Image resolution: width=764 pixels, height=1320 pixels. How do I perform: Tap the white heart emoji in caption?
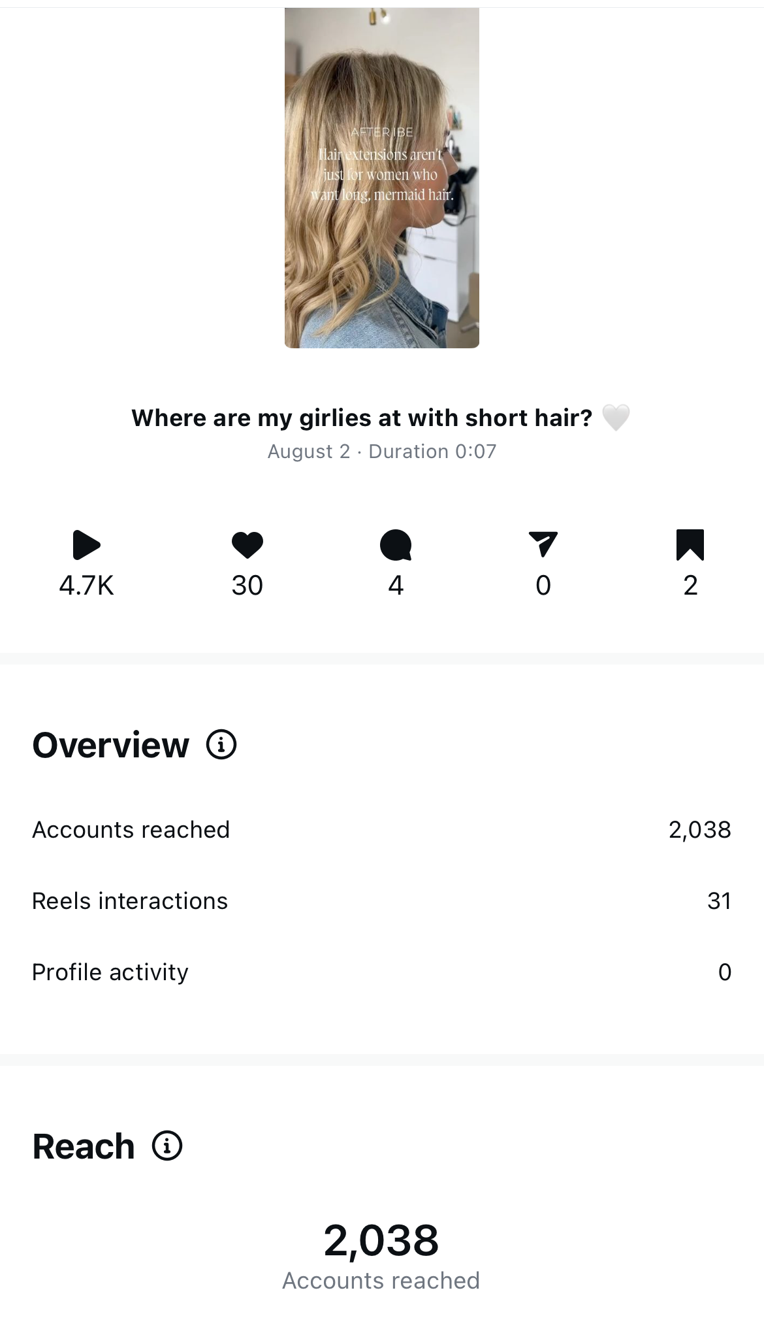615,418
